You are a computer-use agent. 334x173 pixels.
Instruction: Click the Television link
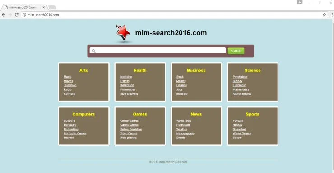tap(70, 85)
